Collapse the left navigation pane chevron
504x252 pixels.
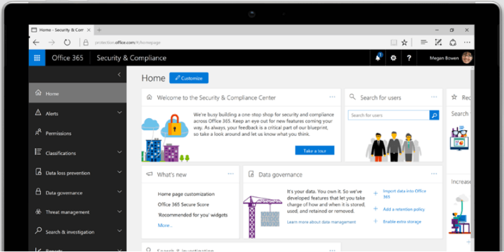119,75
